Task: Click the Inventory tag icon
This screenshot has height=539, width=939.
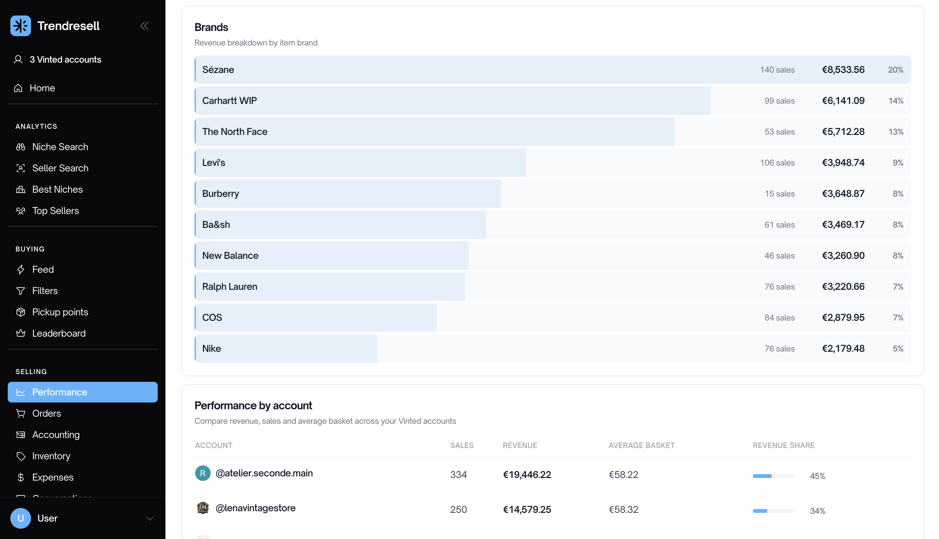Action: tap(21, 456)
